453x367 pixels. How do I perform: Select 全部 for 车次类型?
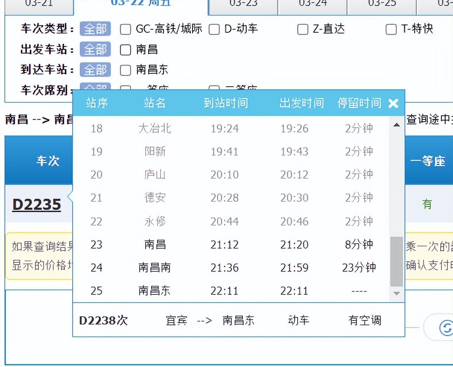(x=95, y=29)
